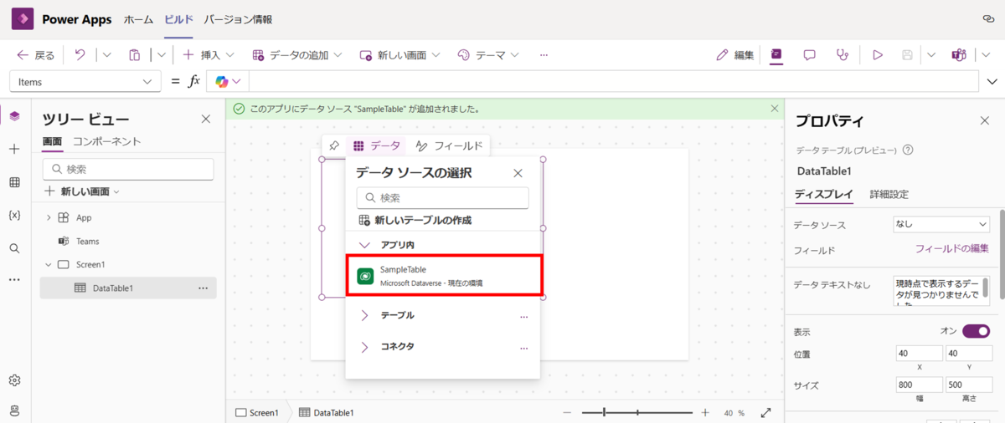
Task: Preview the app with play icon
Action: [878, 55]
